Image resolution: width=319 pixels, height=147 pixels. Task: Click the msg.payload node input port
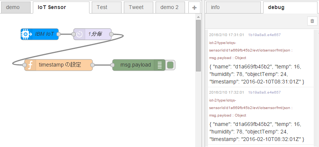tap(112, 65)
